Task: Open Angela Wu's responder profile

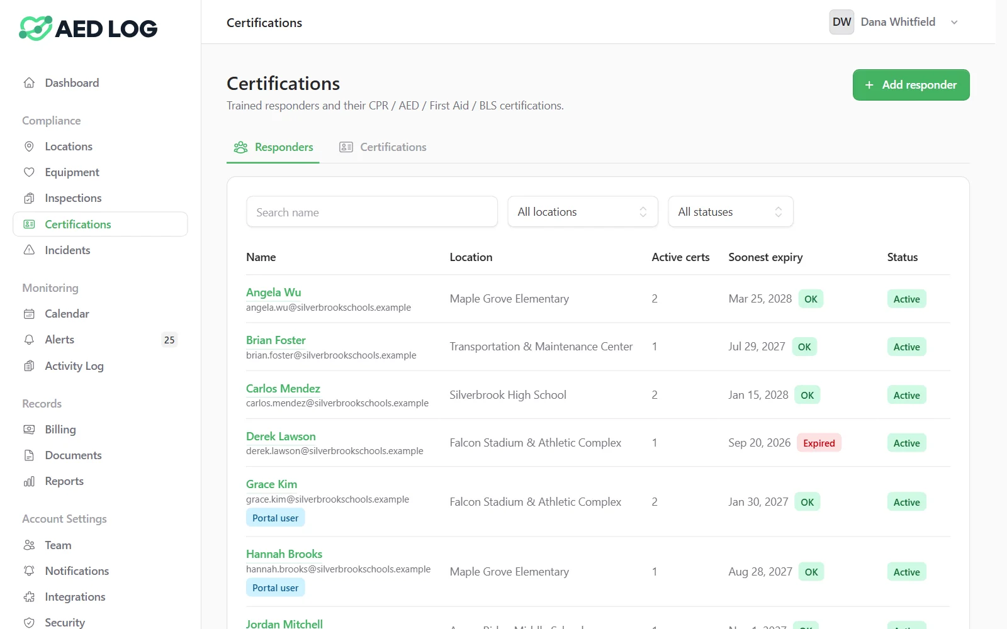Action: click(274, 292)
